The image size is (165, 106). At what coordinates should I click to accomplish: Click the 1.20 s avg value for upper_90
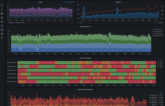[161, 102]
